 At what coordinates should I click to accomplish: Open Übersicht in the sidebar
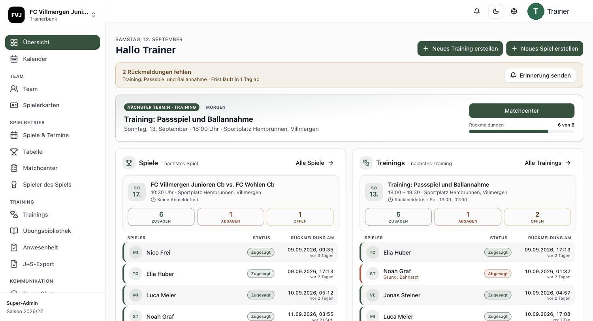pyautogui.click(x=53, y=42)
